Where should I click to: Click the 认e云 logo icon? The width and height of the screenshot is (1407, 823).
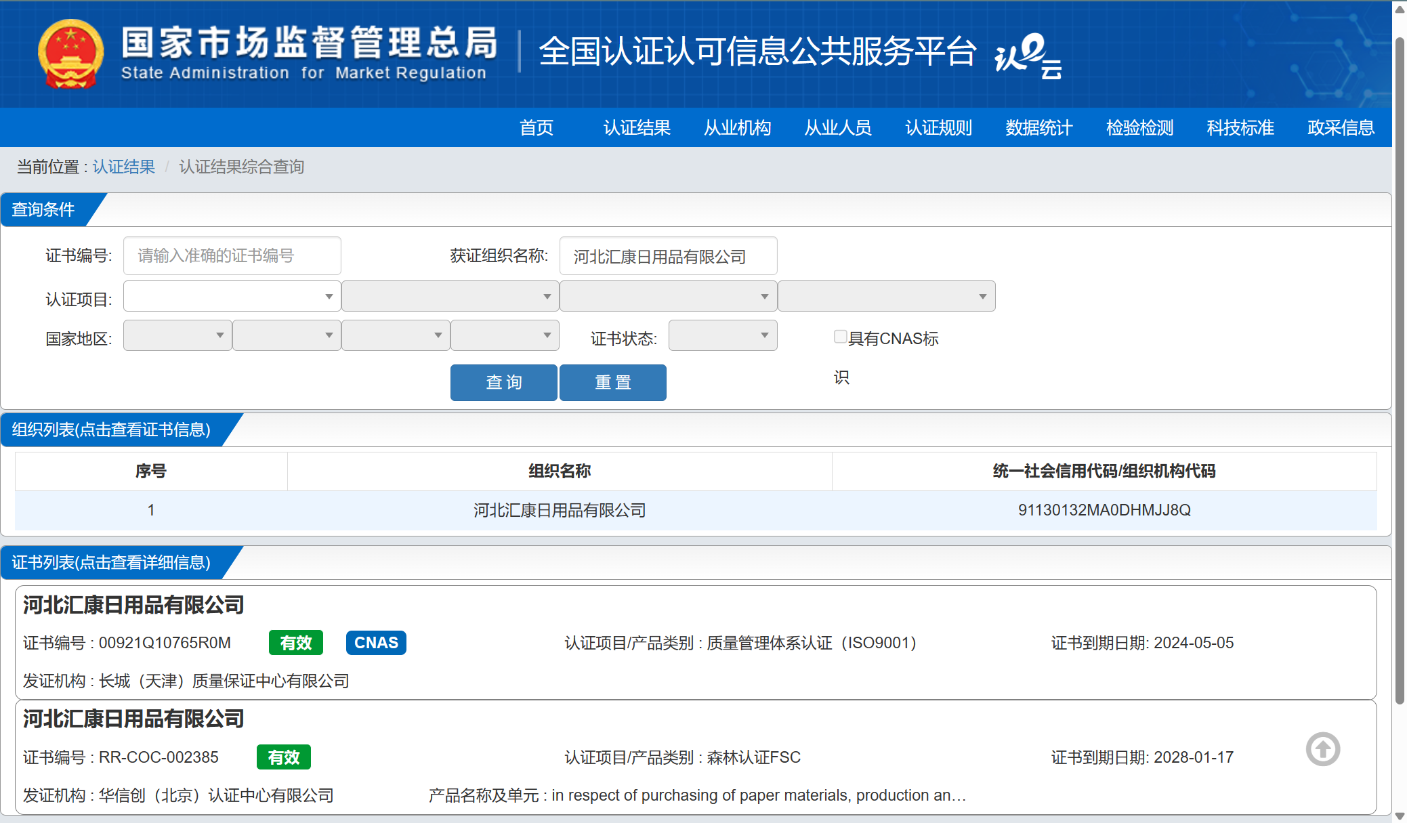point(1028,56)
